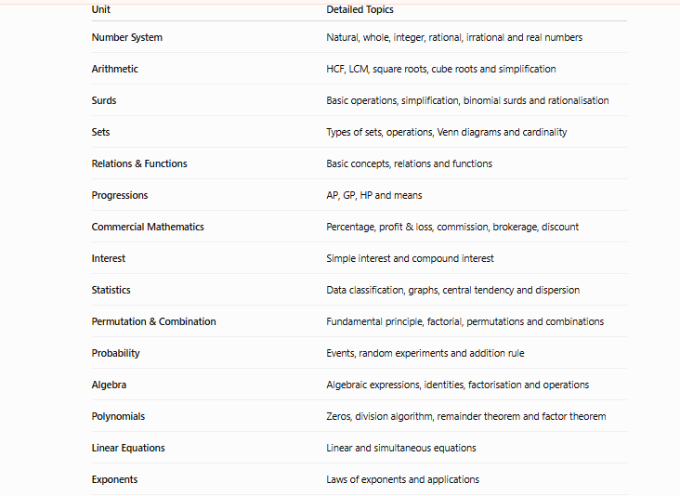Click 'AP, GP, HP and means' topic text
Image resolution: width=680 pixels, height=496 pixels.
click(x=373, y=196)
